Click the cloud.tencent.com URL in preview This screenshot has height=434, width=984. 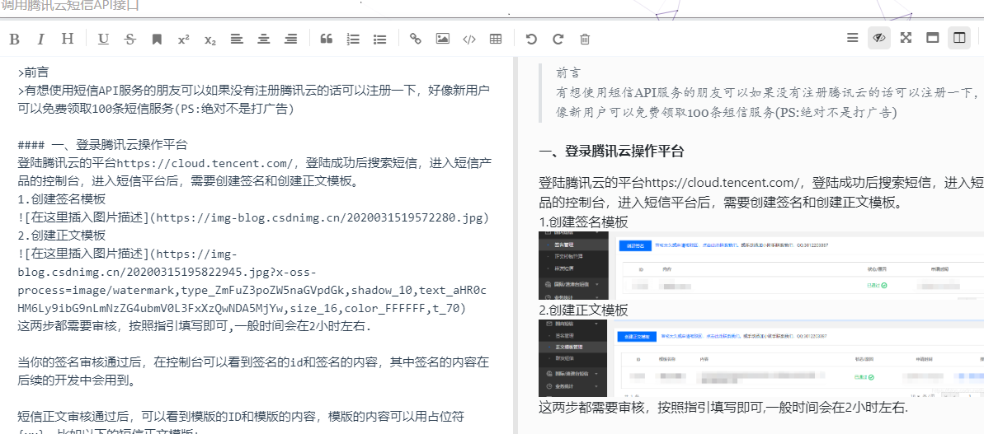[723, 183]
